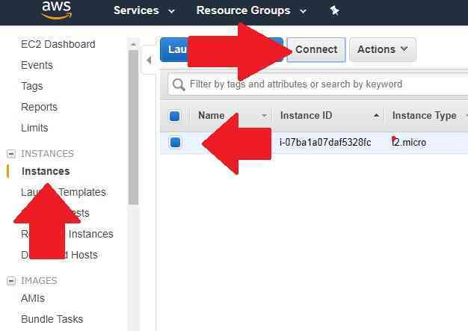Click the pin shortcut icon
This screenshot has width=468, height=331.
tap(334, 10)
